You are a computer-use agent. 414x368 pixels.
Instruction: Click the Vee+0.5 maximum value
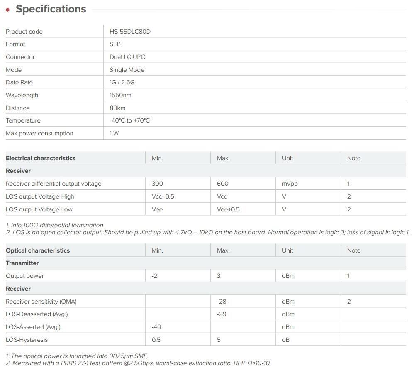228,209
